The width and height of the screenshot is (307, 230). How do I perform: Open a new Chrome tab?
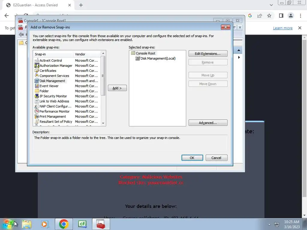81,5
